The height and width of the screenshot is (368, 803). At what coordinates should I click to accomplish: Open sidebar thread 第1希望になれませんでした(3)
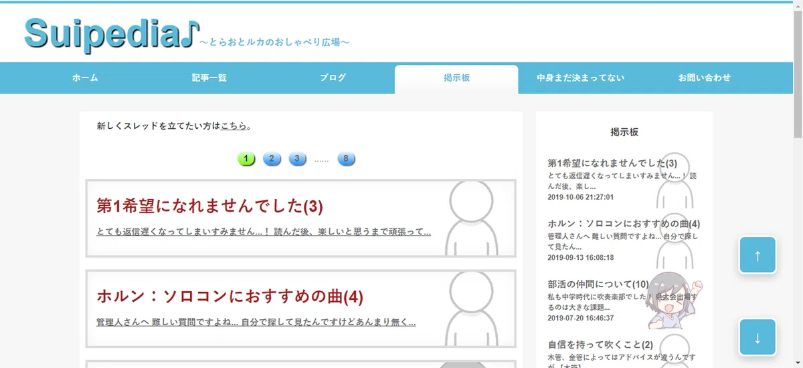(x=612, y=164)
